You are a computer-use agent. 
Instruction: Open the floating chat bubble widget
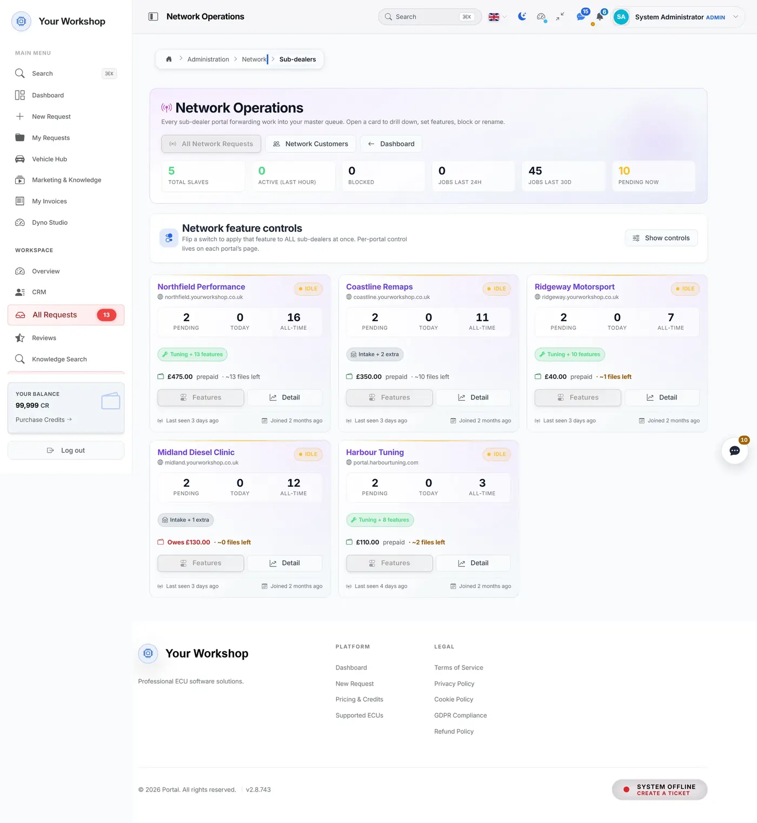coord(735,450)
